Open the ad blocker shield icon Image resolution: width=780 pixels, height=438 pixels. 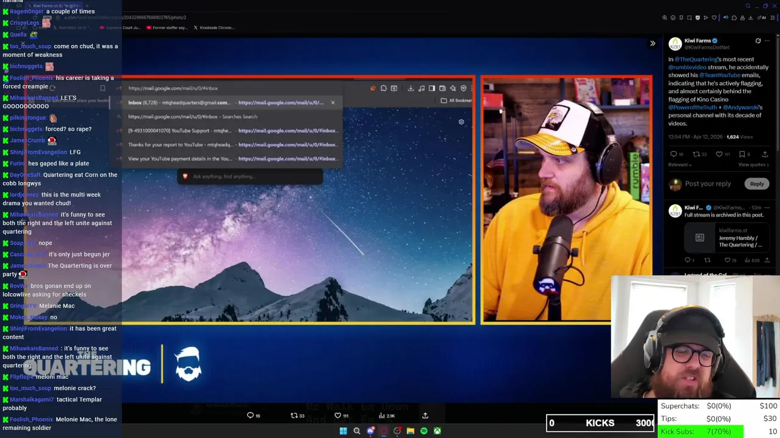click(698, 18)
